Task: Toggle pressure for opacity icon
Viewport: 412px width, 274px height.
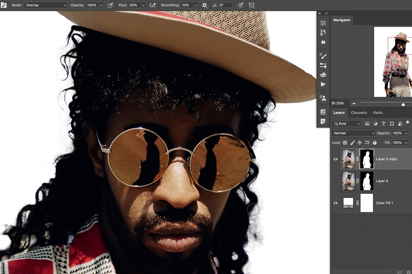Action: click(x=110, y=5)
